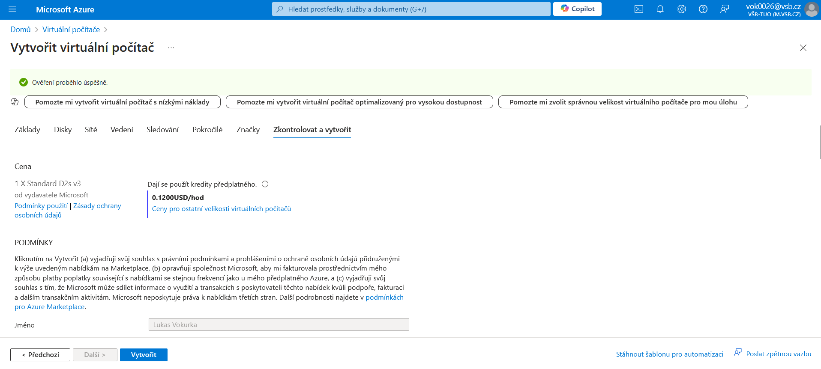Open the feedback icon in the header

(x=725, y=9)
